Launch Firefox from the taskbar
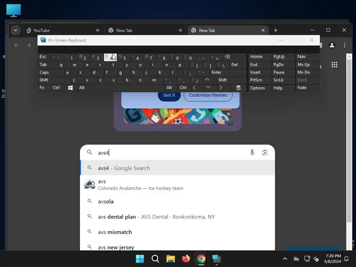Image resolution: width=356 pixels, height=267 pixels. (186, 259)
